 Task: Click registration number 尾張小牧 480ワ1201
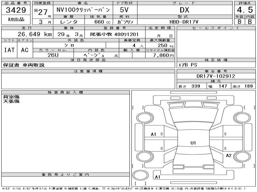[x=114, y=34]
